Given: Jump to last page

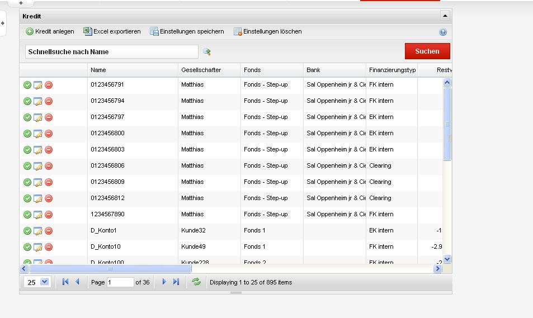Looking at the screenshot, I should point(176,282).
